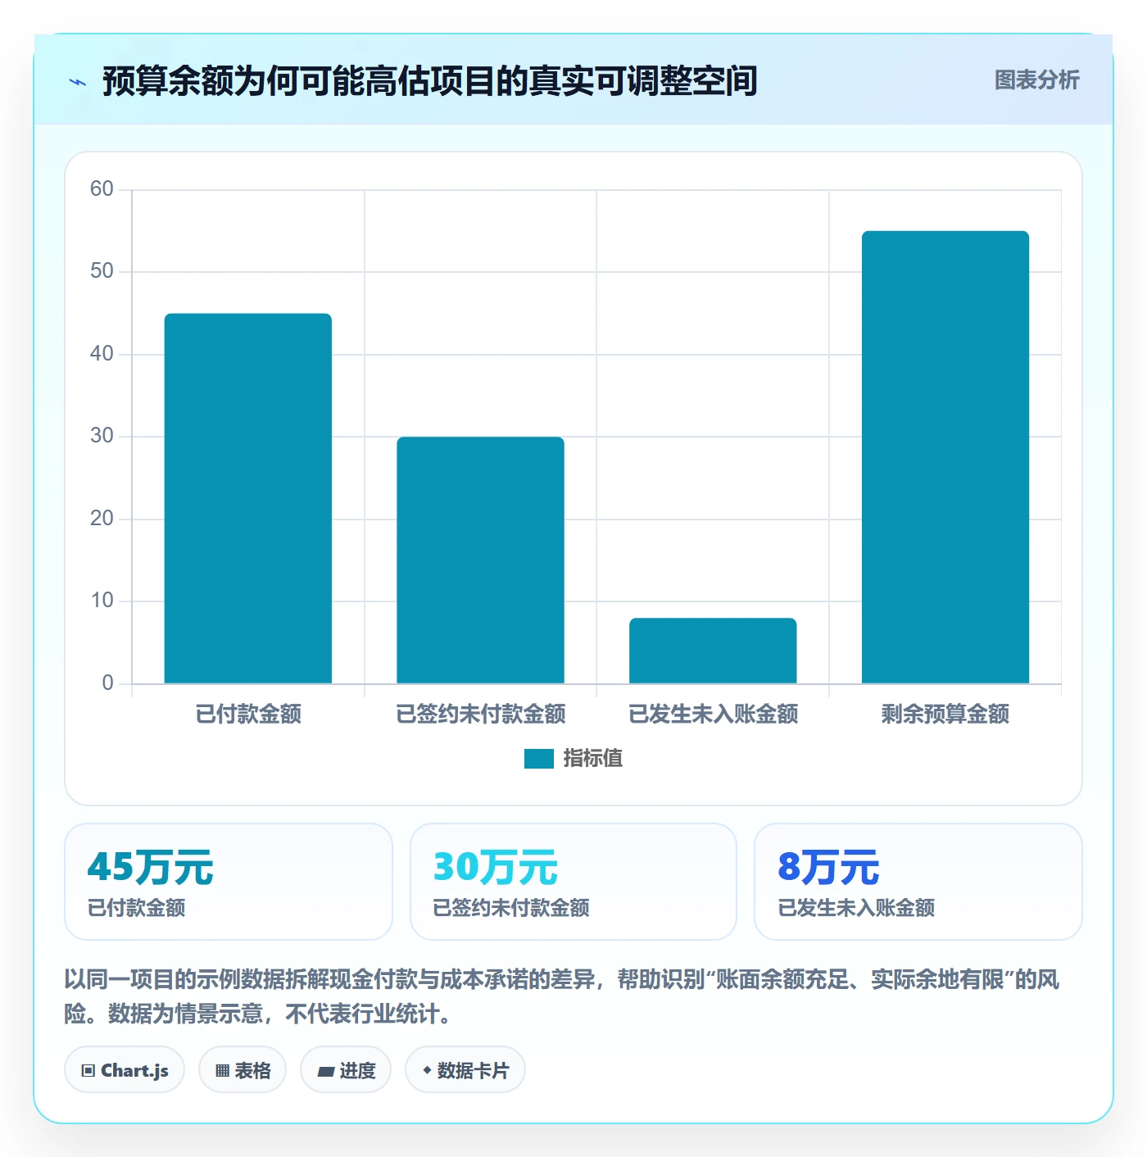This screenshot has width=1147, height=1157.
Task: Click the 已签约未付款金额 axis label
Action: 481,714
